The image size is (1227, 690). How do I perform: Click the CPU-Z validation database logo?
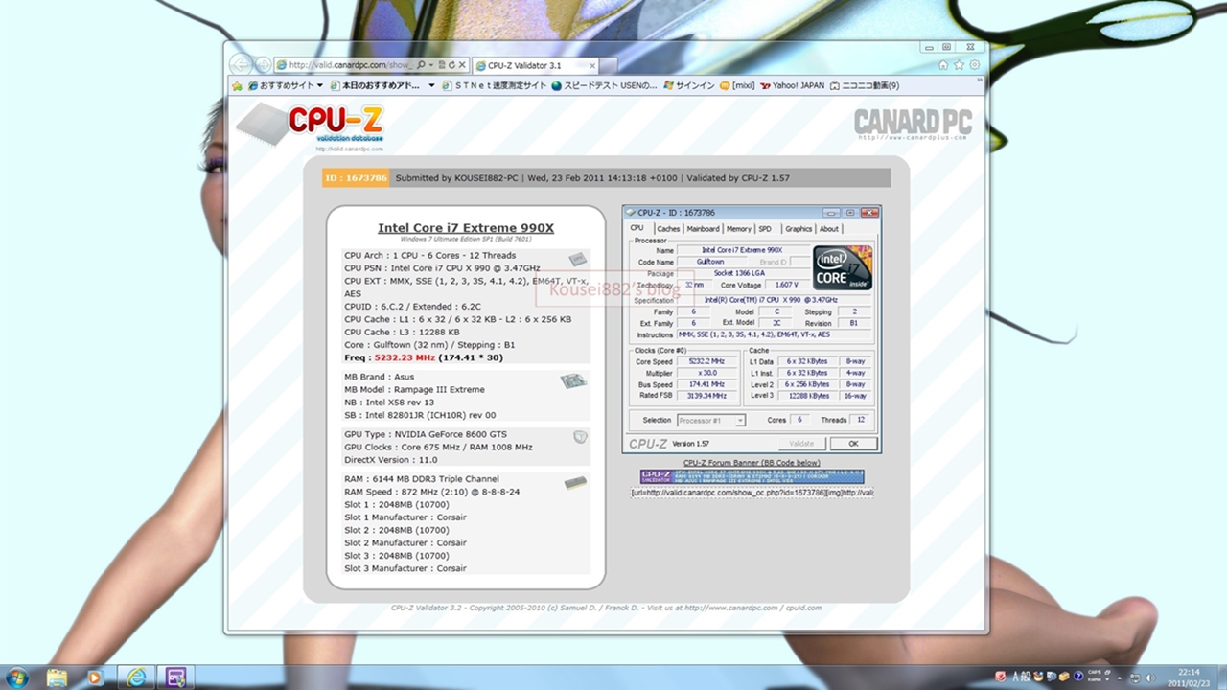(x=311, y=126)
